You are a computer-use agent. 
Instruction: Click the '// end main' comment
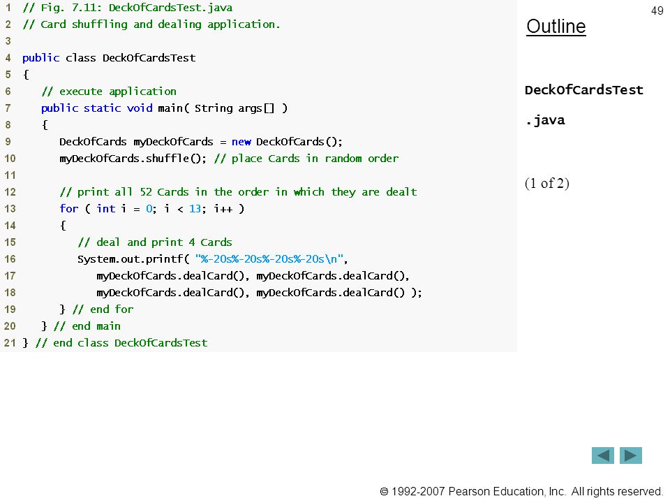click(x=87, y=326)
